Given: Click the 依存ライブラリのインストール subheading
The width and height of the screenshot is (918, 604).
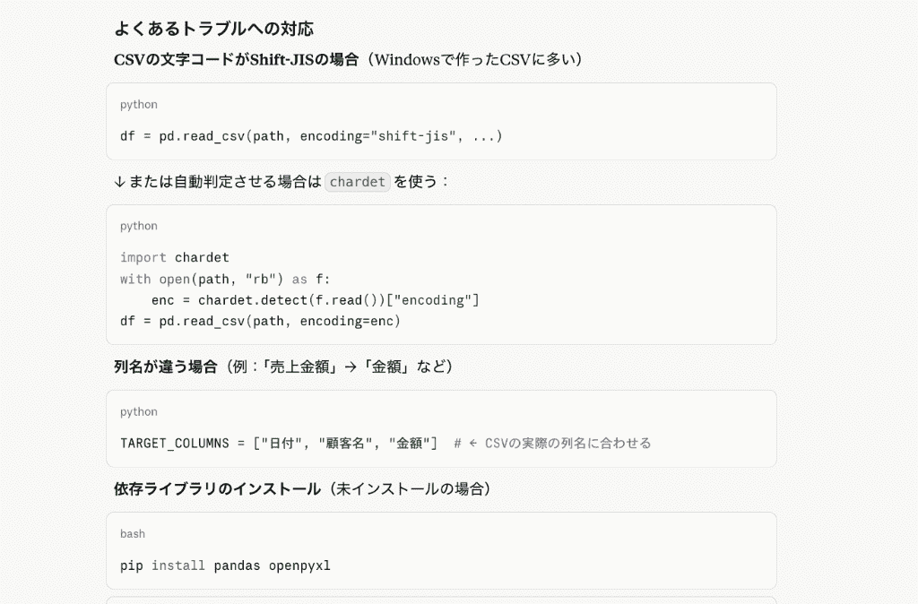Looking at the screenshot, I should click(217, 489).
